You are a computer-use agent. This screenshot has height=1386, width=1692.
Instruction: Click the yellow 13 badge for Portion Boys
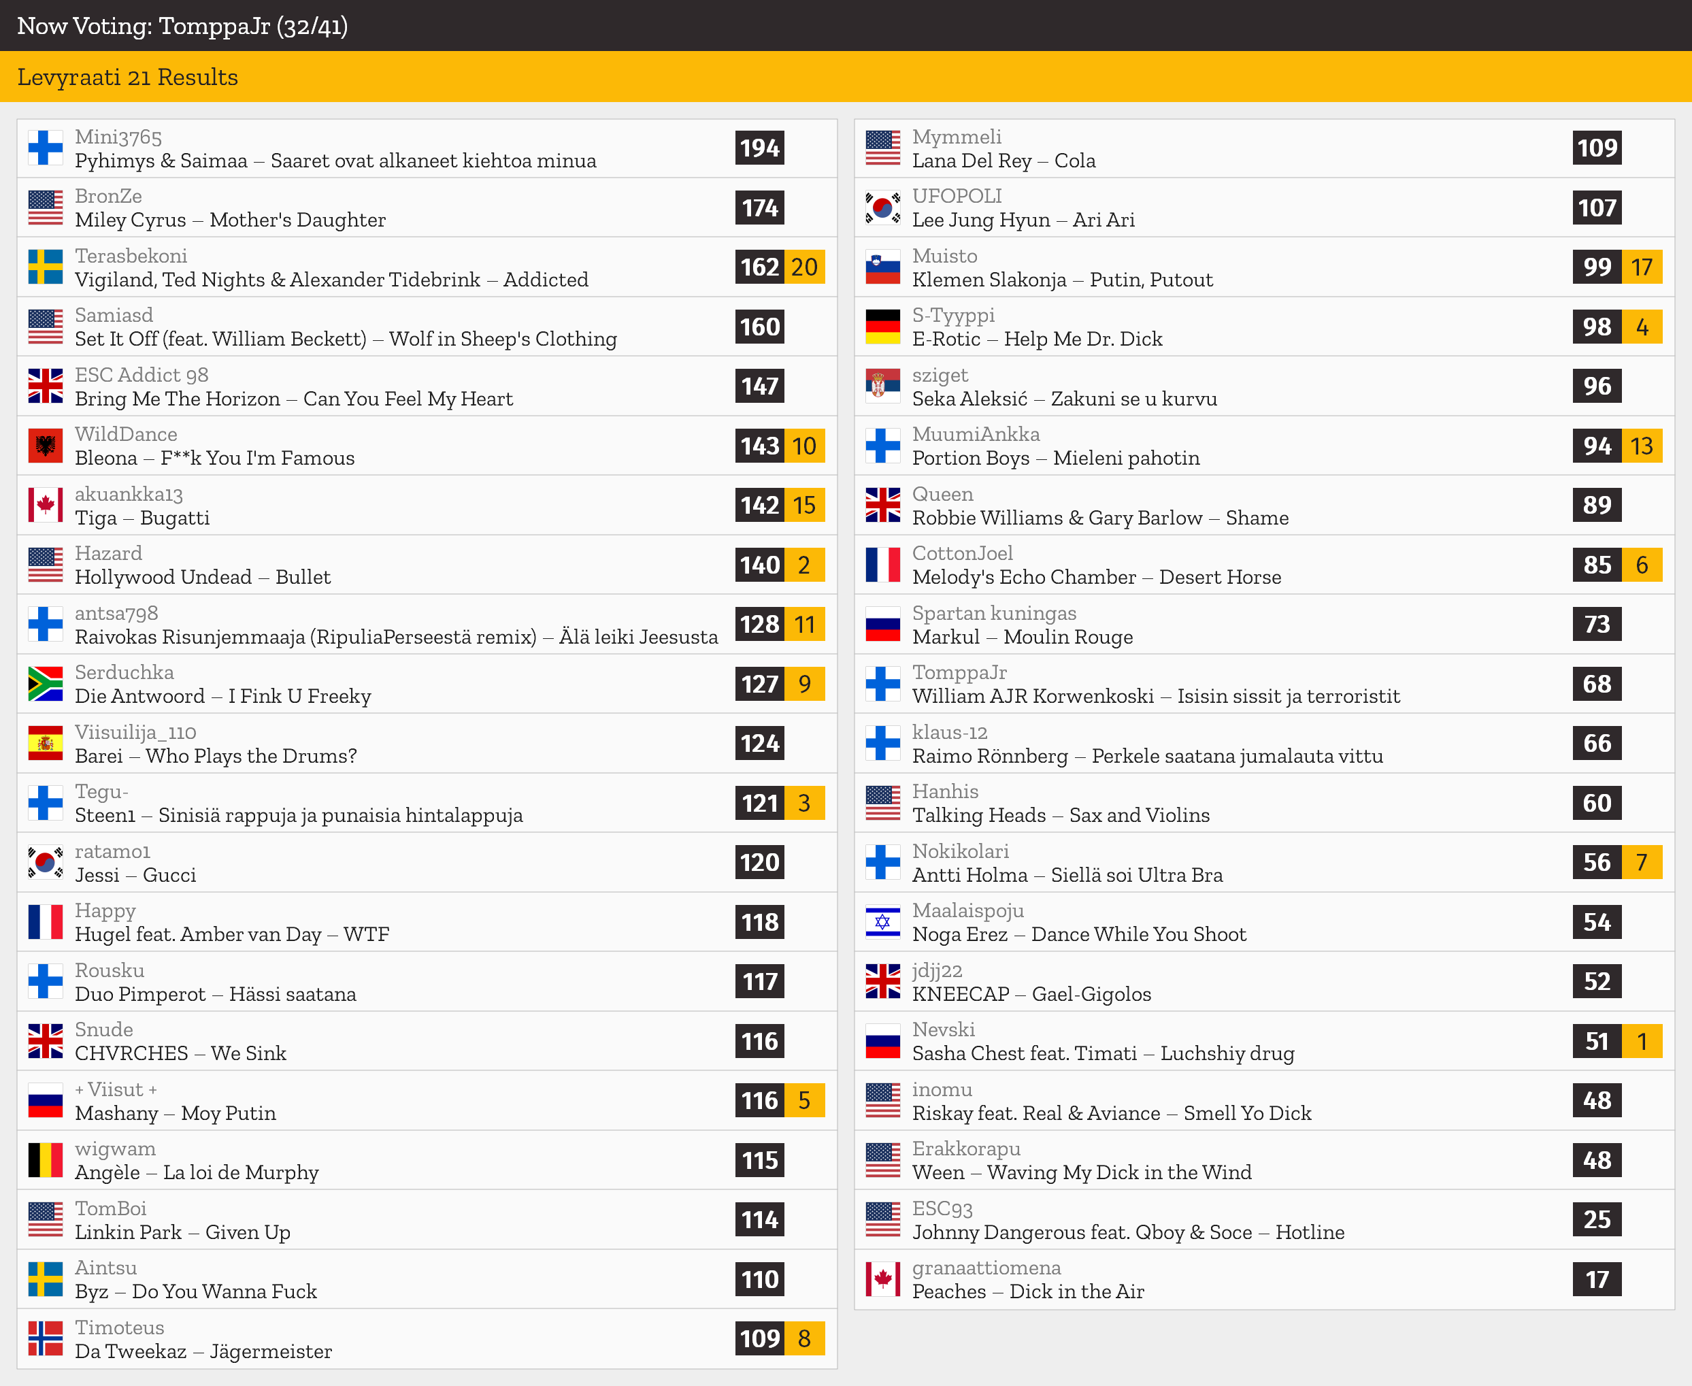1642,446
